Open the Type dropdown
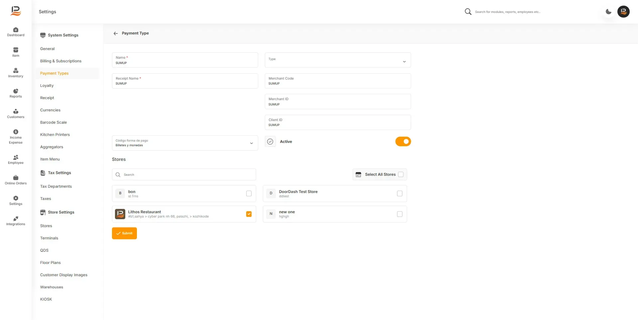 pyautogui.click(x=338, y=60)
